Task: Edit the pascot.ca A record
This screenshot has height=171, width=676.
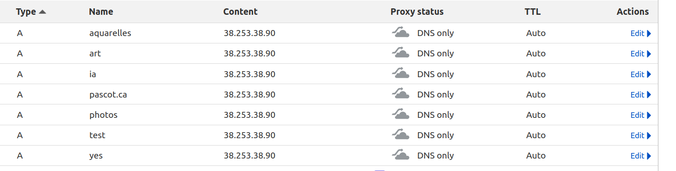Action: [641, 94]
